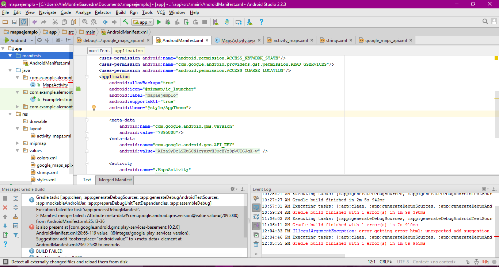Screen dimensions: 499x267
Task: Collapse the layout folder arrow
Action: (x=18, y=129)
